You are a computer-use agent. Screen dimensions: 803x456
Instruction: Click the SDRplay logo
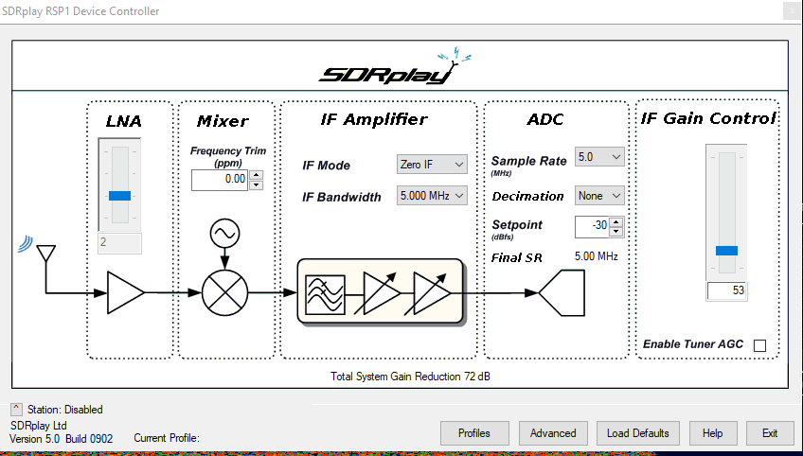[x=395, y=66]
